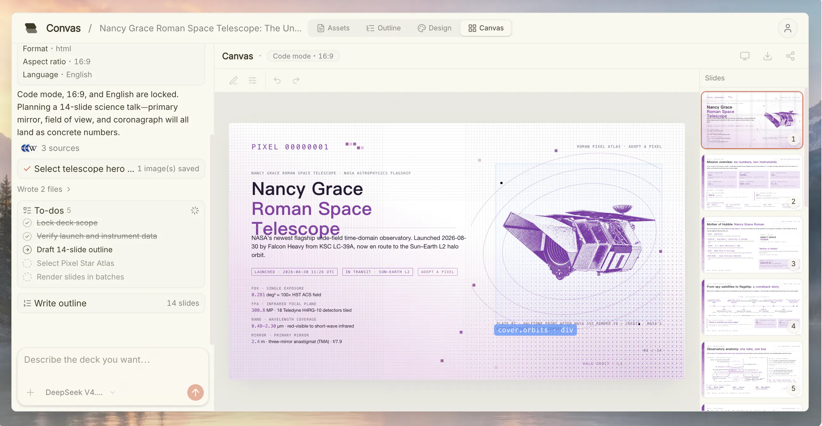The width and height of the screenshot is (822, 426).
Task: Select the Roman Space Telescope purple heading
Action: coord(311,219)
